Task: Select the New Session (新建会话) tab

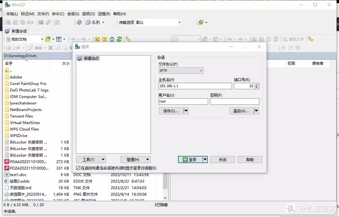Action: 16,31
